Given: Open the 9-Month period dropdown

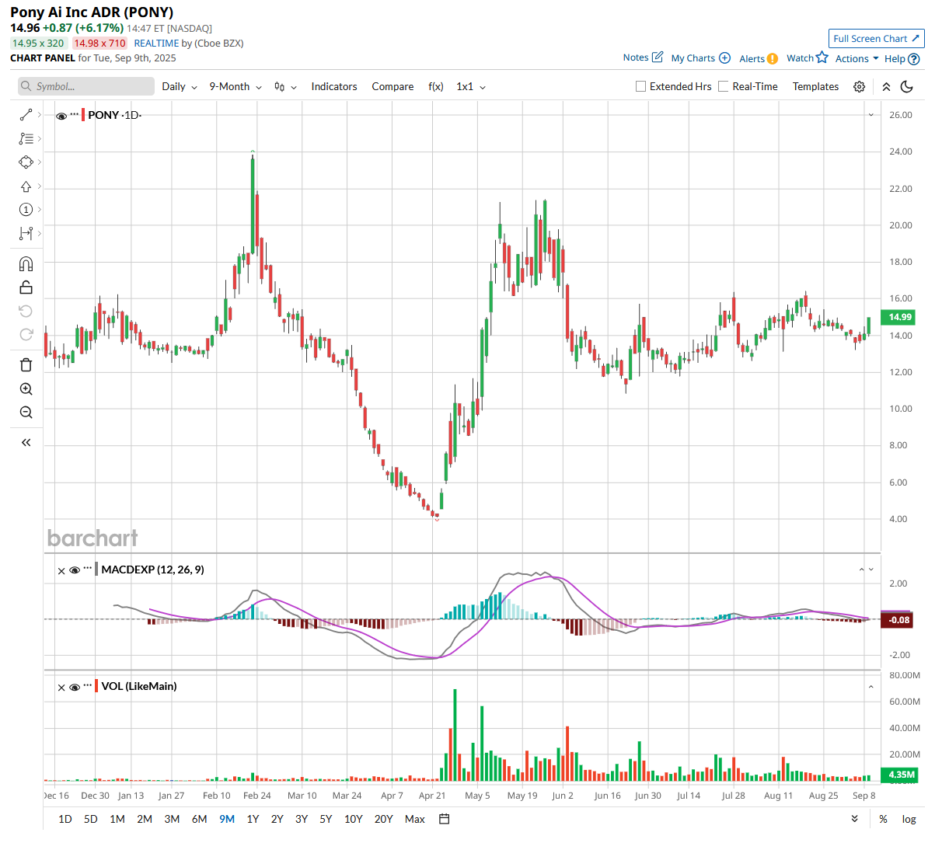Looking at the screenshot, I should (235, 86).
